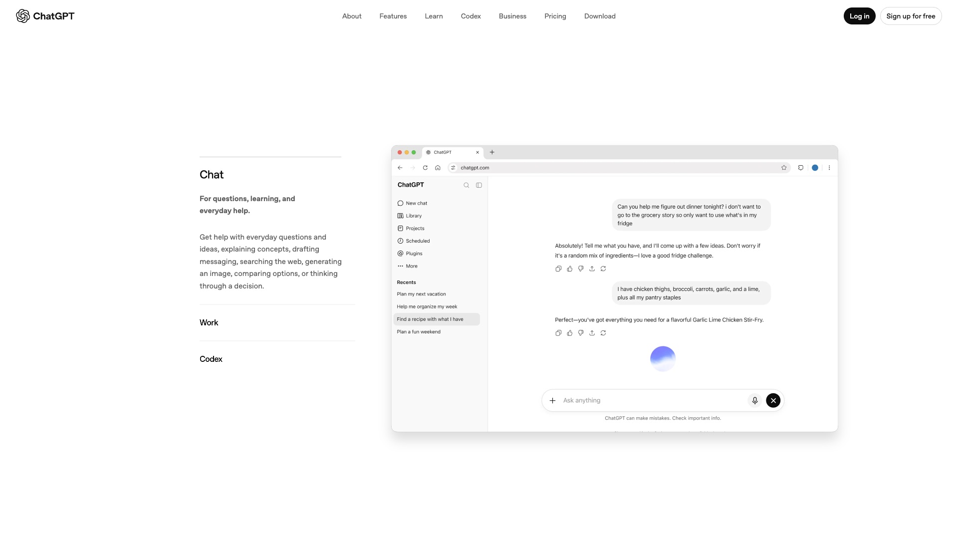This screenshot has height=539, width=958.
Task: Click the black X button in prompt box
Action: coord(773,400)
